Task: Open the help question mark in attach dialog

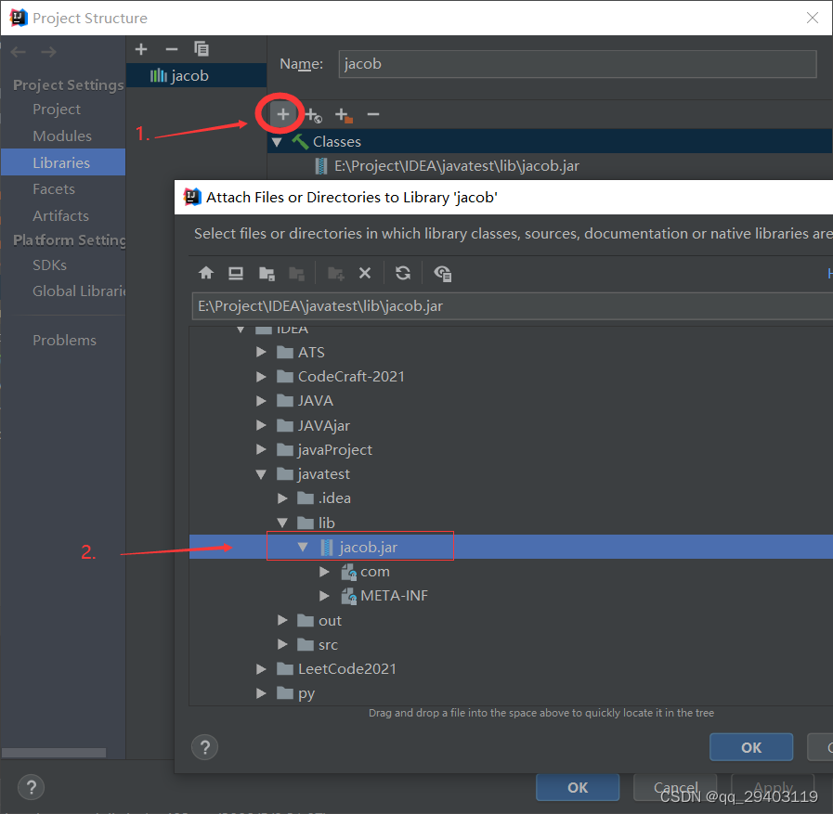Action: tap(204, 746)
